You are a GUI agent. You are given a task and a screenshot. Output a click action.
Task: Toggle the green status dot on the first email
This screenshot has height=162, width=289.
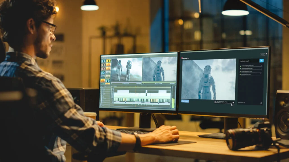pos(240,66)
